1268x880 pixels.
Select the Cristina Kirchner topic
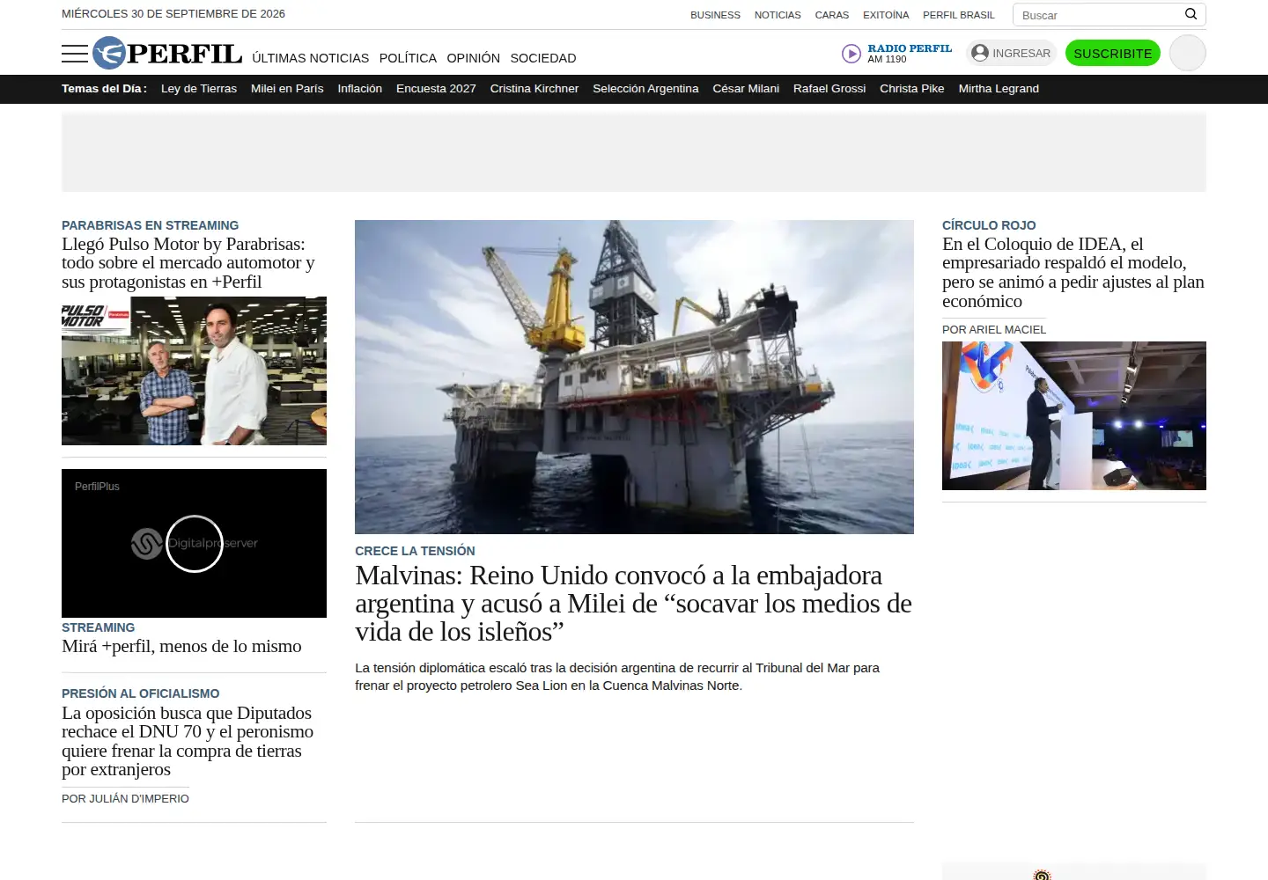534,89
